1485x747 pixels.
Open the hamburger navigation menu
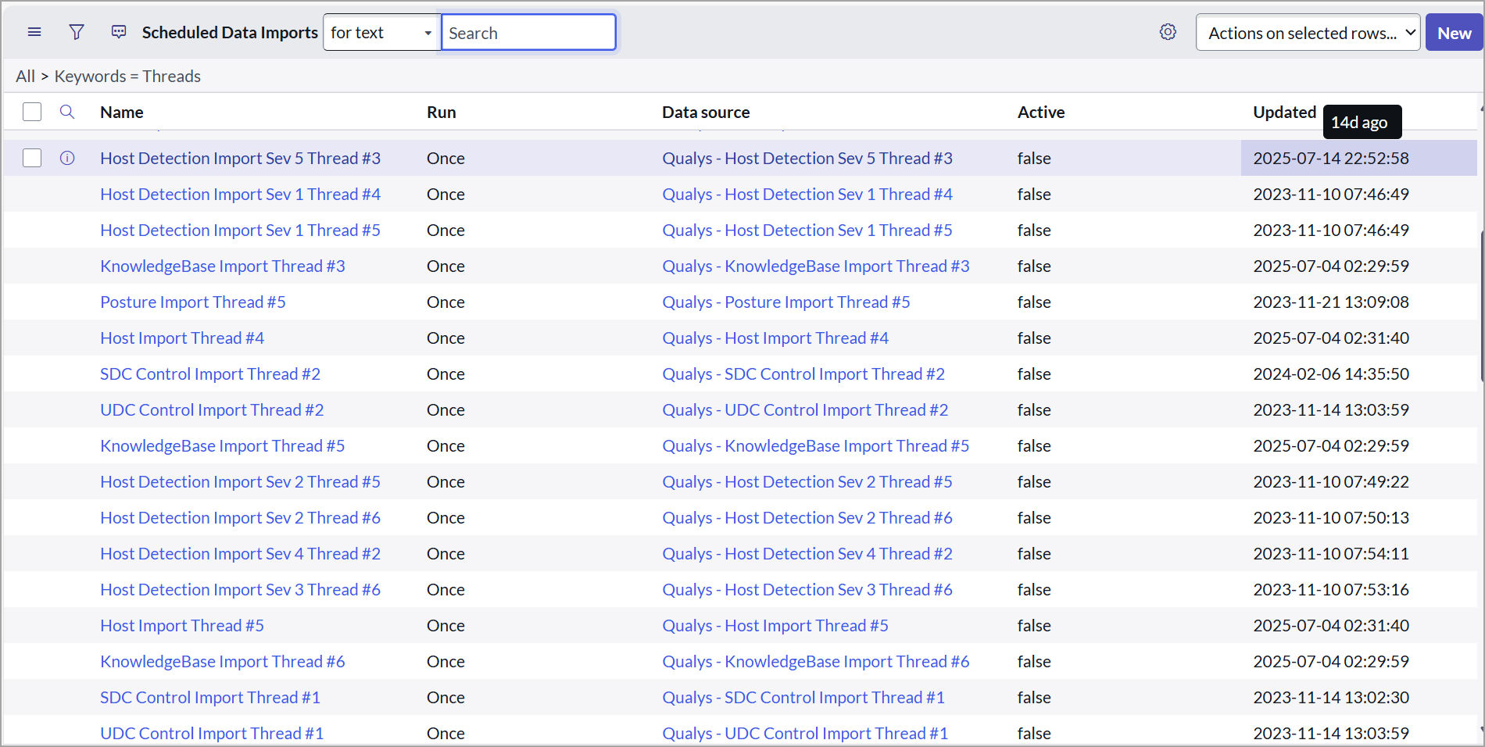pyautogui.click(x=34, y=32)
